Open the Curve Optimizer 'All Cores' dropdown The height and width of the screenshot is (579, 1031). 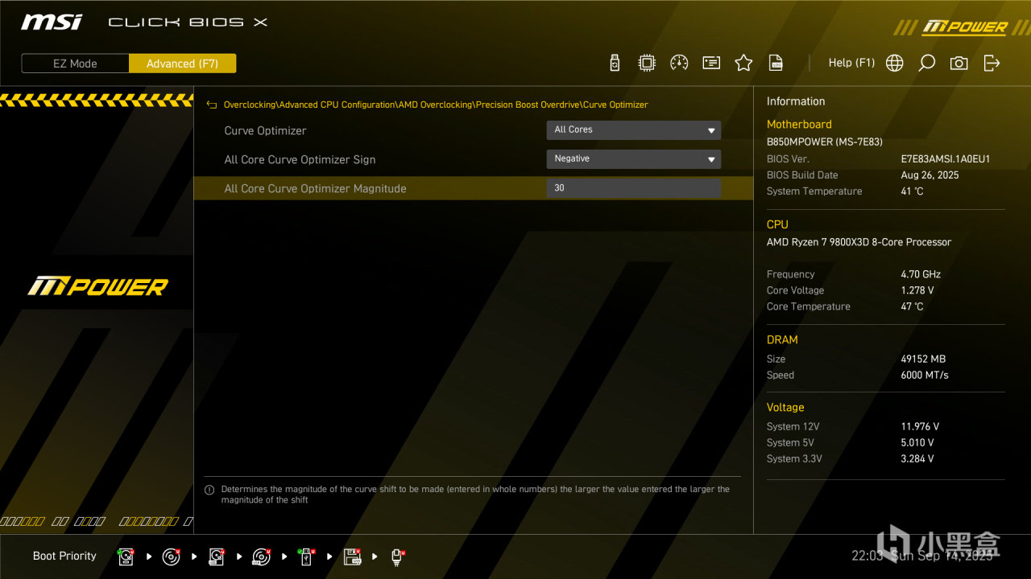pos(634,130)
